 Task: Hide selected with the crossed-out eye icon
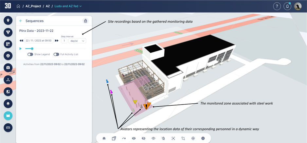[x=143, y=138]
